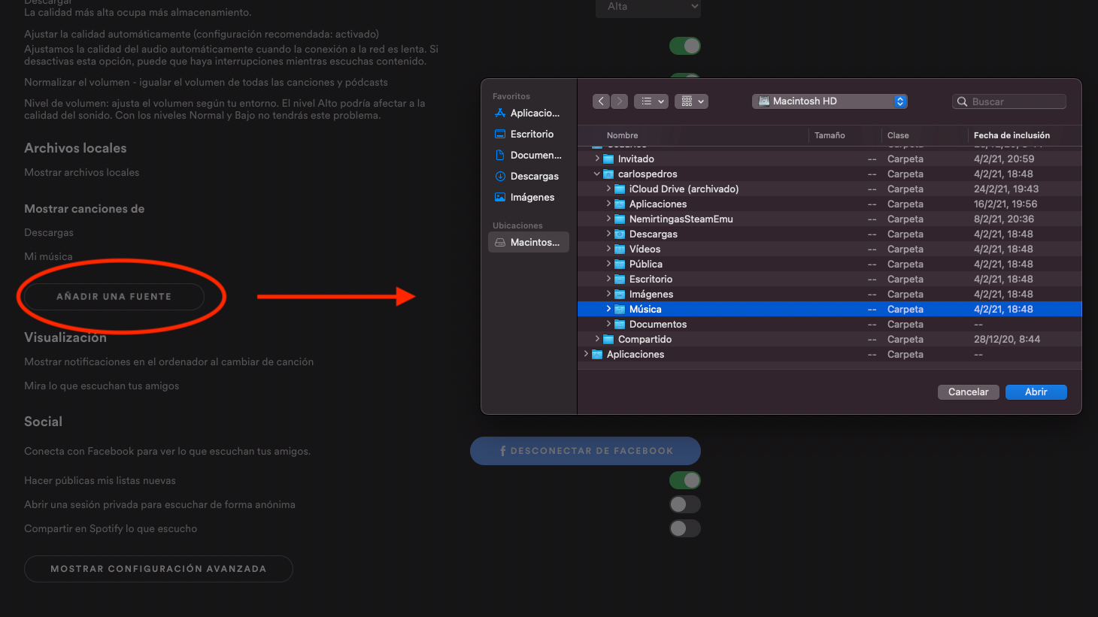Expand the Vídeos folder

[x=608, y=249]
